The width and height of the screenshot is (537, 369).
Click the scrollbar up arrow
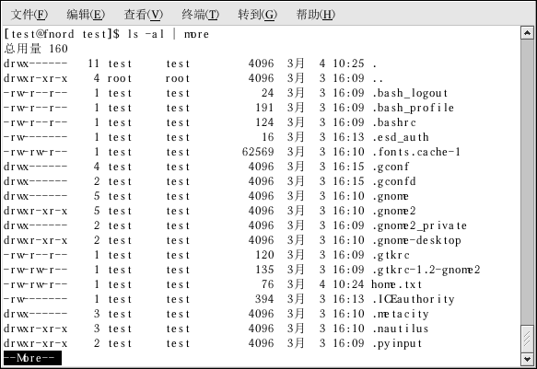(x=527, y=33)
